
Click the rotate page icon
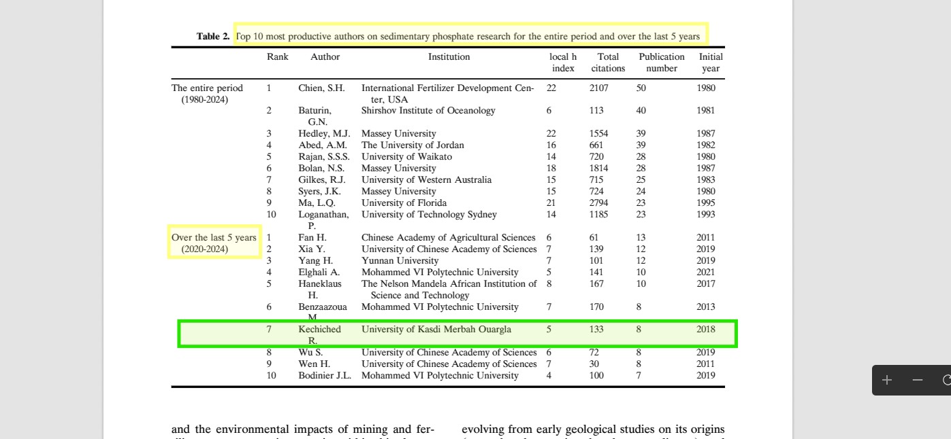tap(946, 381)
